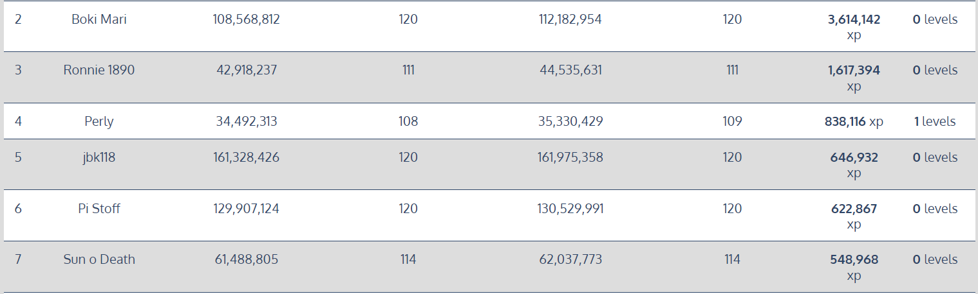Select player Ronnie 1890
Viewport: 978px width, 294px height.
99,70
